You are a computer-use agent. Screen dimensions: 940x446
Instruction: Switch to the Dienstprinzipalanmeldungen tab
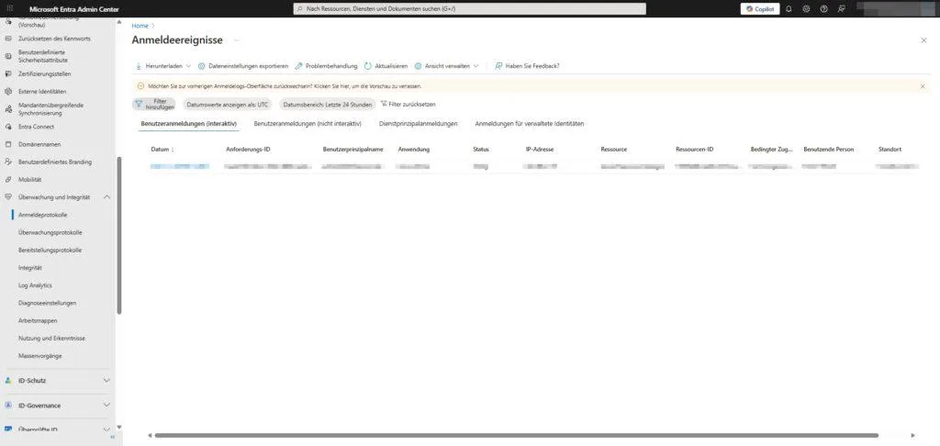click(x=418, y=123)
